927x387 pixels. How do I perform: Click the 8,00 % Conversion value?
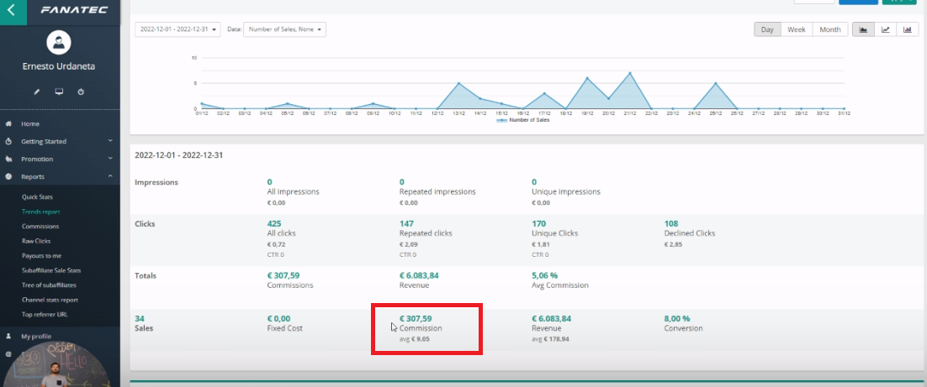tap(677, 318)
